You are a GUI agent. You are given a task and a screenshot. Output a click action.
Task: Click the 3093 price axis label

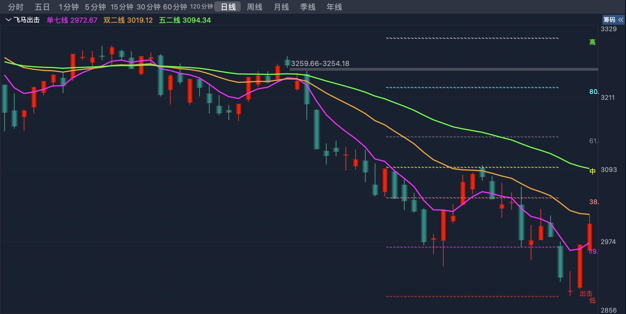point(609,170)
